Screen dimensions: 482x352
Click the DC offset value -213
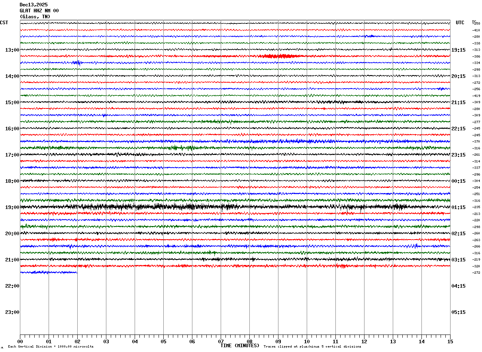476,214
